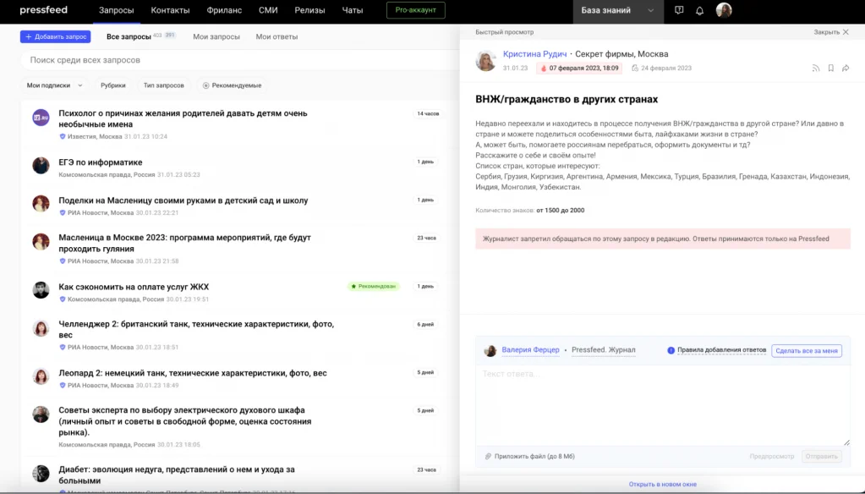Attach a file with the paperclip icon
Viewport: 865px width, 494px height.
pos(489,456)
